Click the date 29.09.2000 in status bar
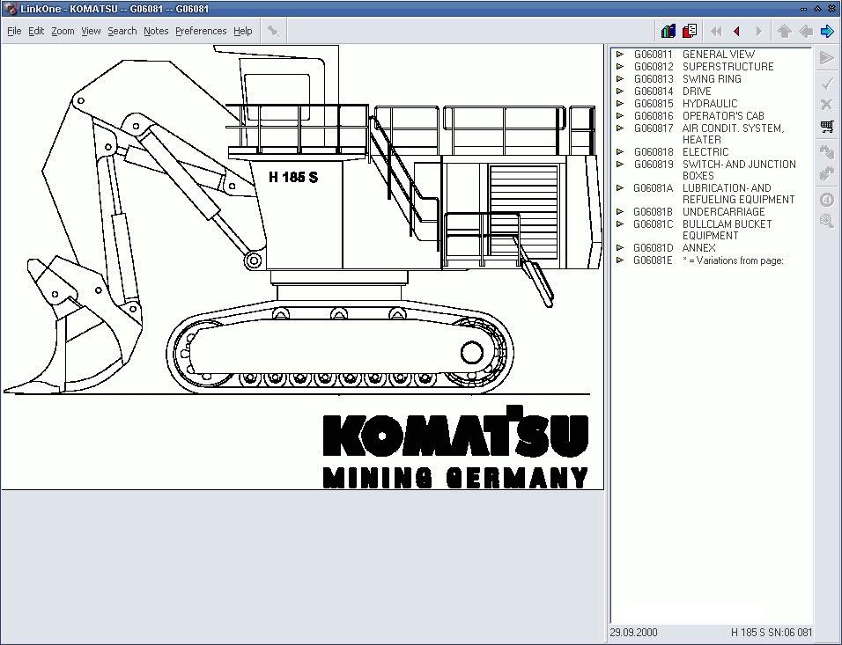This screenshot has width=842, height=645. pyautogui.click(x=633, y=632)
